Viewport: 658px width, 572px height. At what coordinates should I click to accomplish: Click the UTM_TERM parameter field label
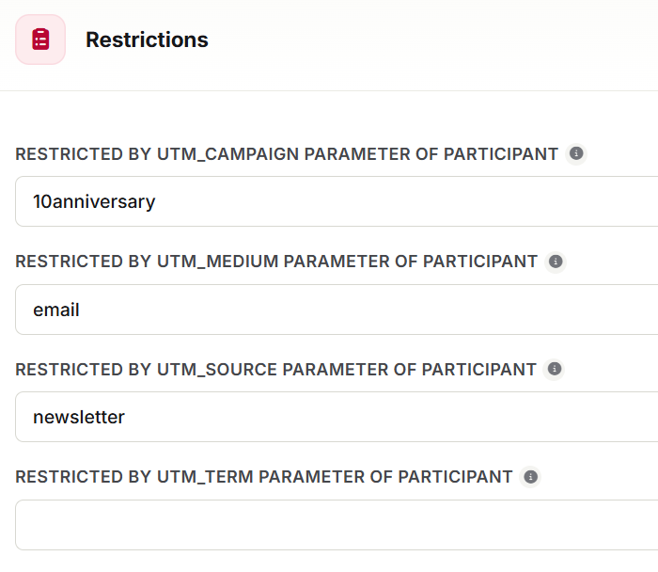click(x=264, y=477)
